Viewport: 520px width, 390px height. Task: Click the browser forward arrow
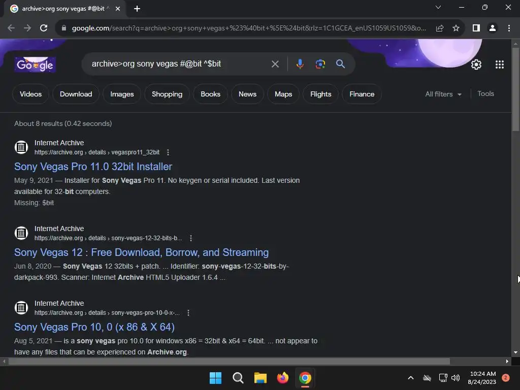(x=27, y=28)
